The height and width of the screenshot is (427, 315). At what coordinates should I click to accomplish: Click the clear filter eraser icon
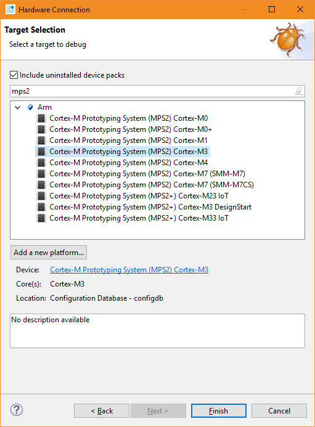click(299, 91)
